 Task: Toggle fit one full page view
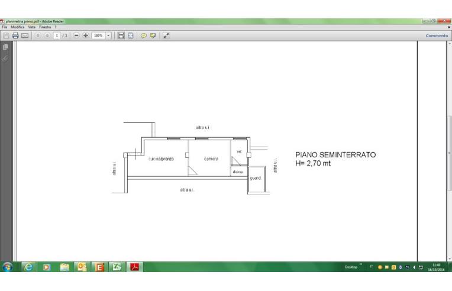click(131, 35)
